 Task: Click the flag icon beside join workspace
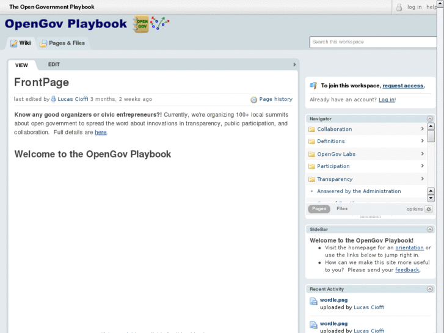pos(313,86)
